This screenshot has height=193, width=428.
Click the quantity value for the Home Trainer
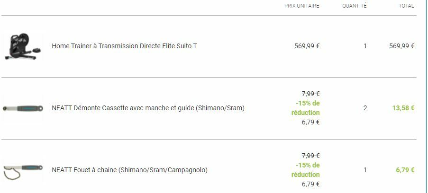pos(365,46)
